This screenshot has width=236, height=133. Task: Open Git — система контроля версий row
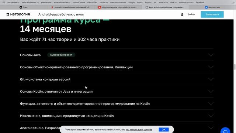tap(117, 79)
